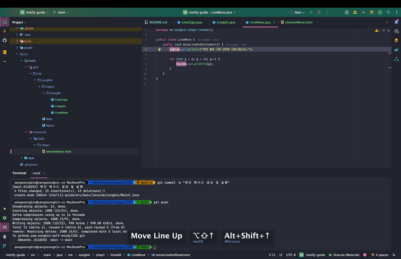The width and height of the screenshot is (401, 259).
Task: Open the Notifications bell panel
Action: click(396, 22)
